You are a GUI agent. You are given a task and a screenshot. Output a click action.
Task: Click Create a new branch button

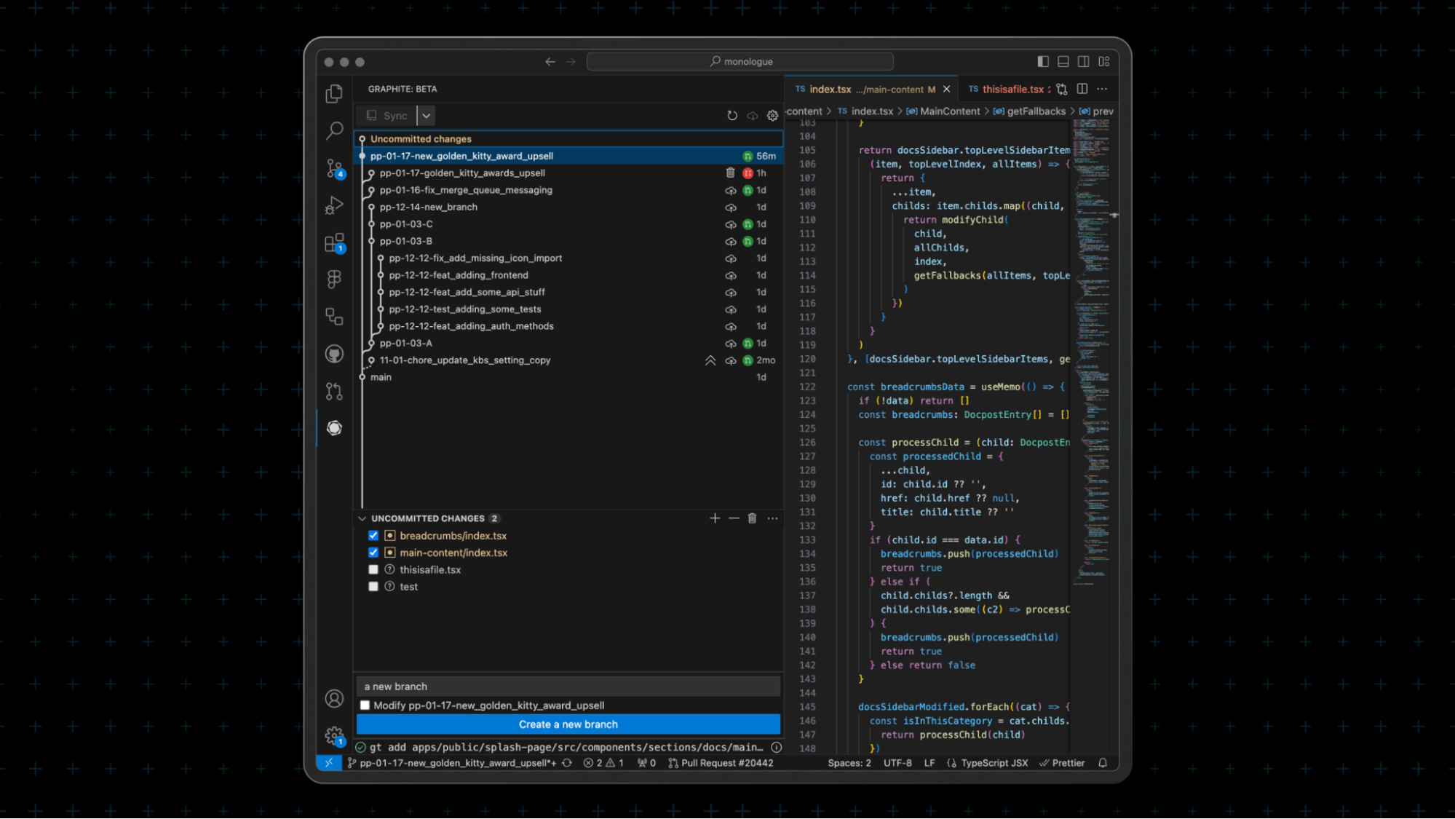coord(568,724)
